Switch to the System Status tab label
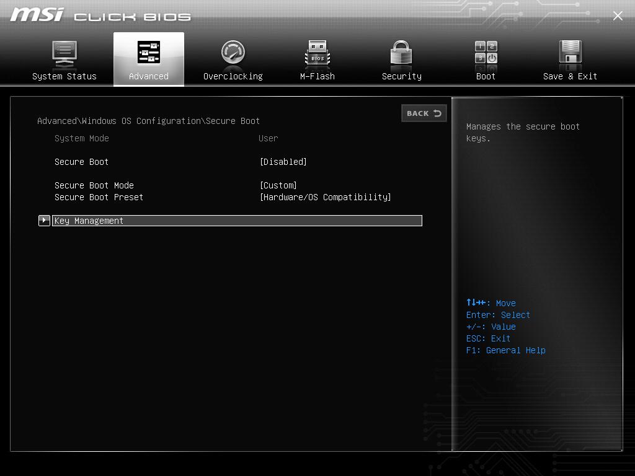 (64, 76)
